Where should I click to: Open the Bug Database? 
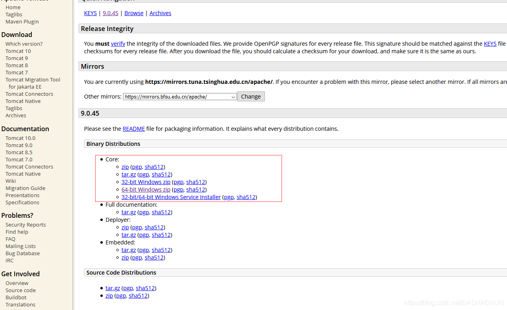point(23,253)
